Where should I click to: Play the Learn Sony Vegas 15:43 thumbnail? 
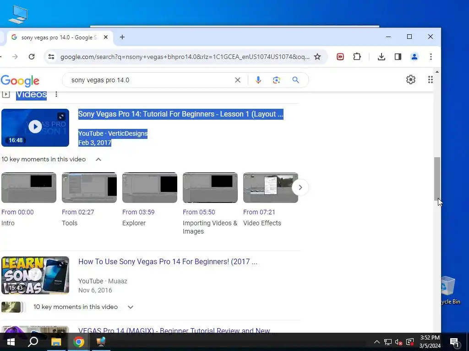[35, 275]
